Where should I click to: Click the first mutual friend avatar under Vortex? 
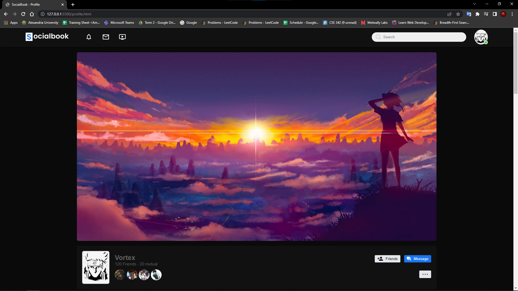pyautogui.click(x=120, y=275)
